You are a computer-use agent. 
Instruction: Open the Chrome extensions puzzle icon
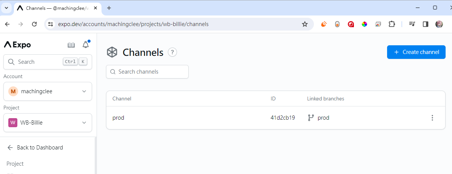(392, 24)
